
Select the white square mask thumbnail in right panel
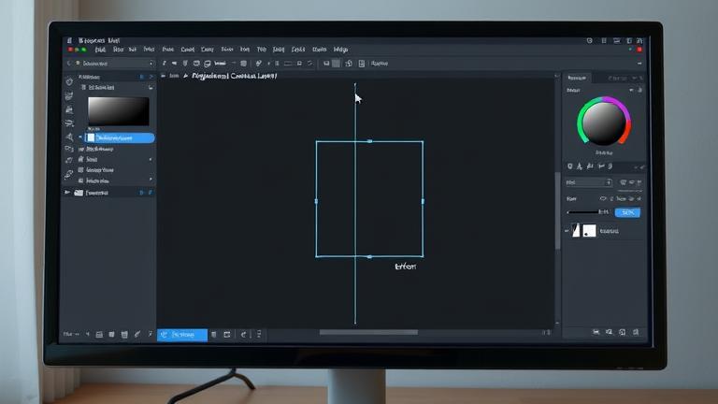click(x=589, y=230)
